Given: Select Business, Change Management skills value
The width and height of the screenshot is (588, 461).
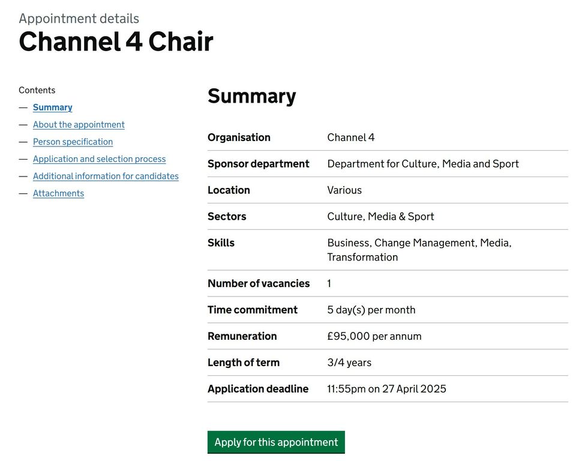Looking at the screenshot, I should pyautogui.click(x=419, y=250).
